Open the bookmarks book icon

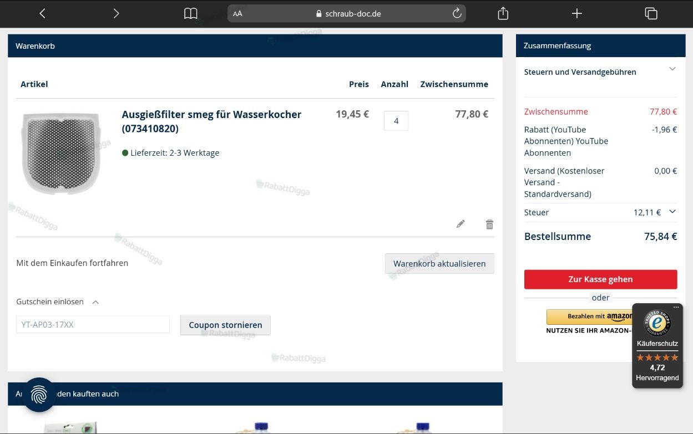click(x=190, y=13)
